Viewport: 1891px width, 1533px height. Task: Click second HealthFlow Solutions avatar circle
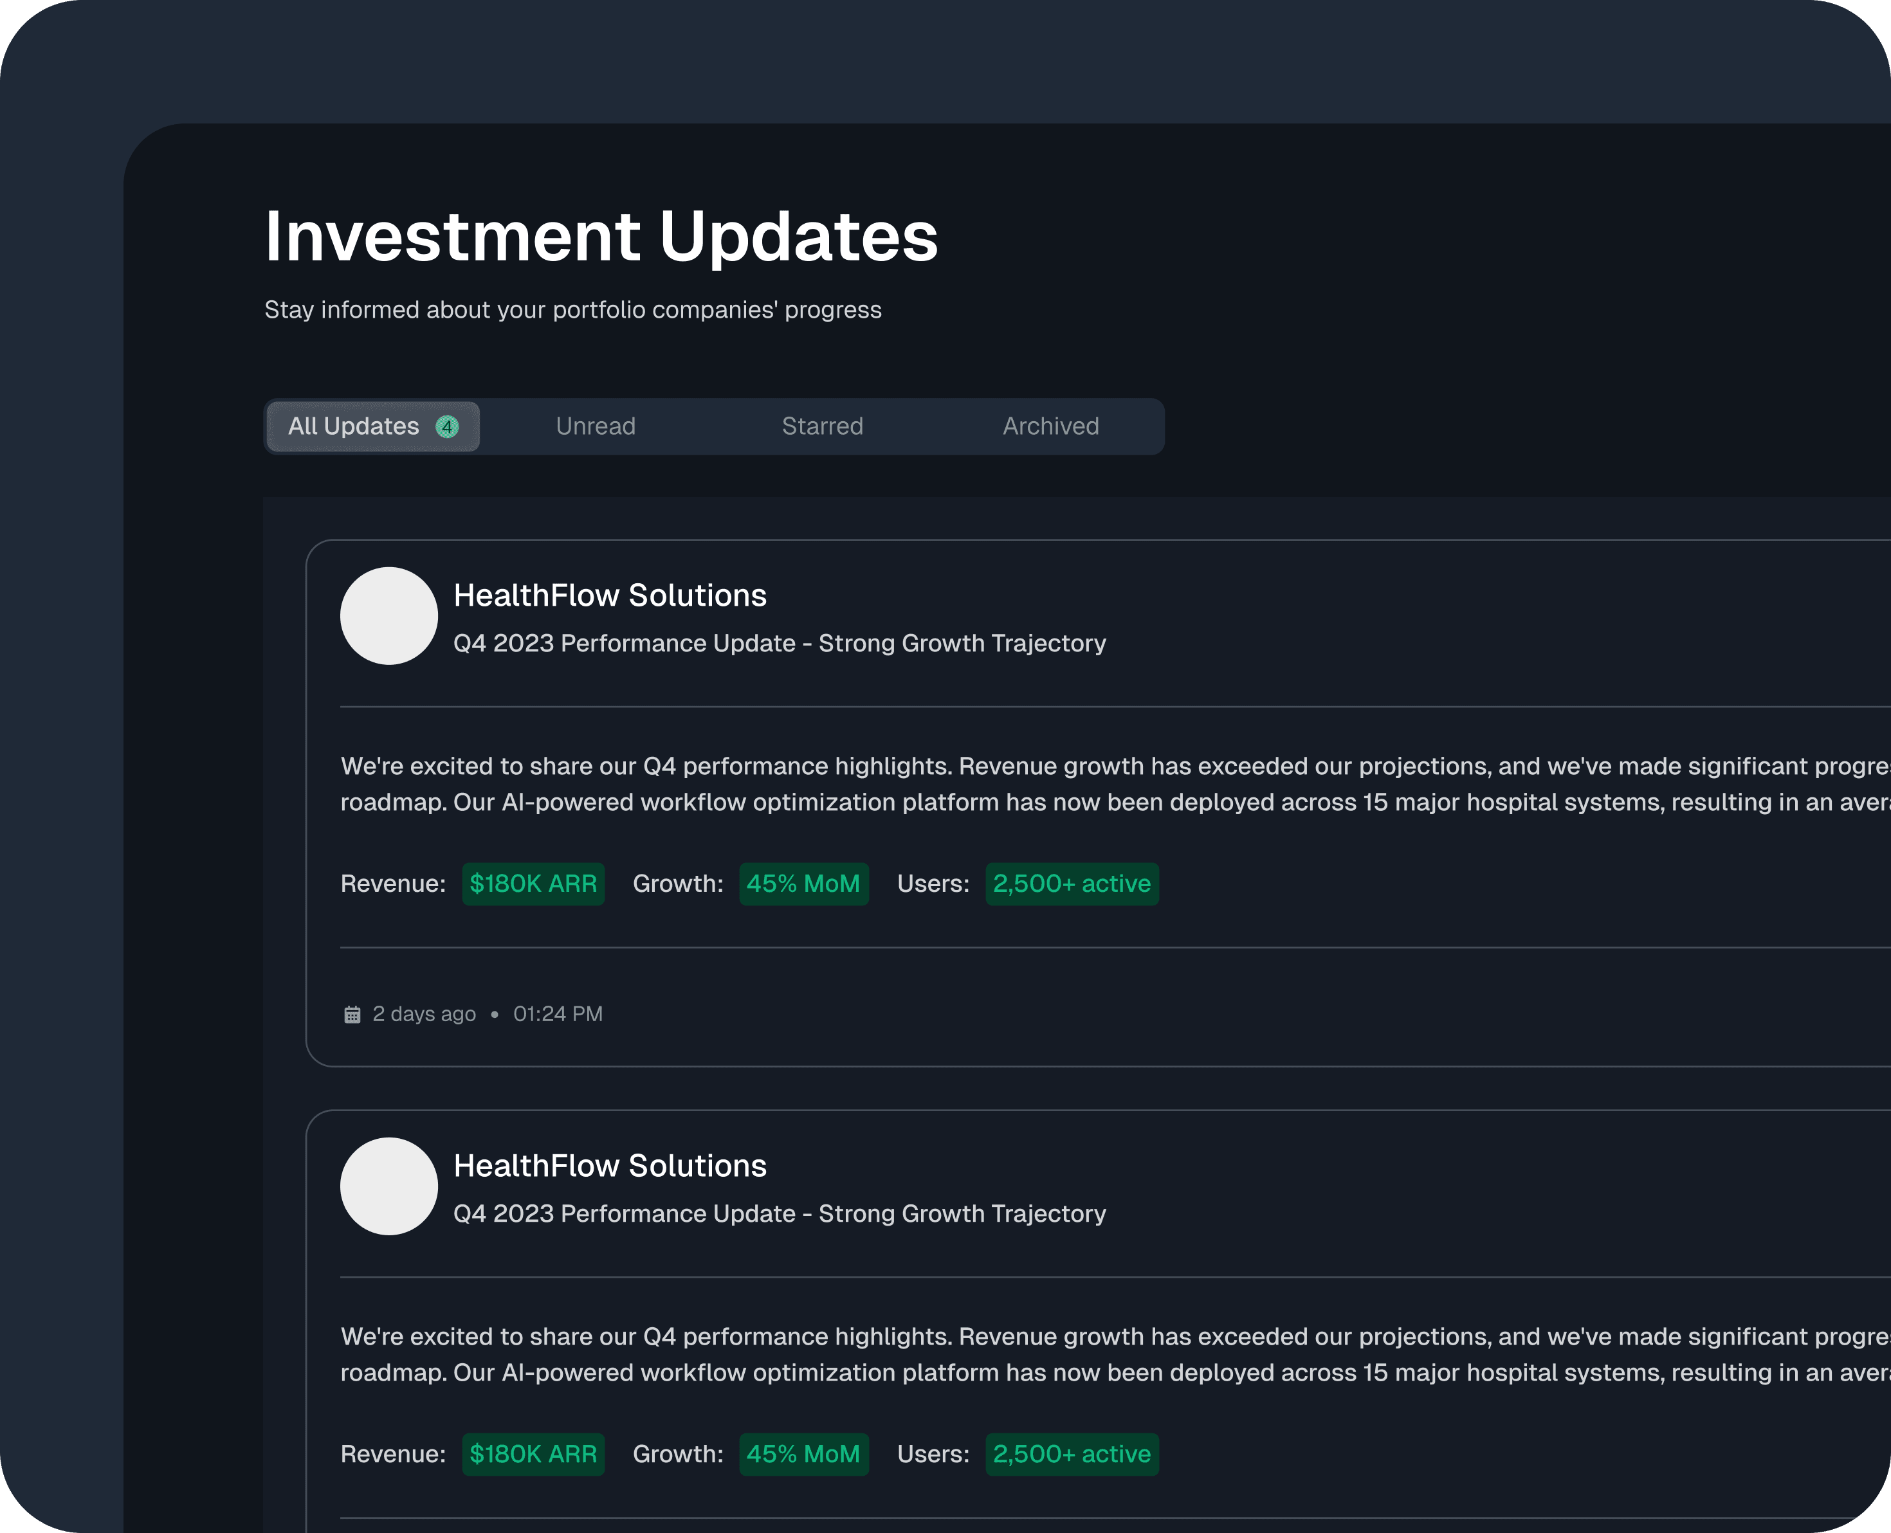tap(388, 1186)
